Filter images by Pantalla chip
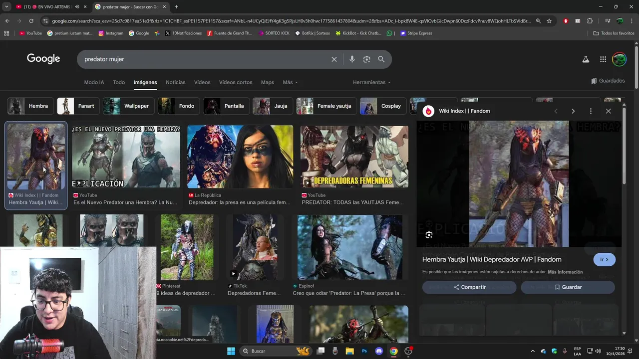Viewport: 639px width, 359px height. coord(226,106)
